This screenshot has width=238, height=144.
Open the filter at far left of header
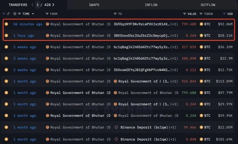pos(4,14)
